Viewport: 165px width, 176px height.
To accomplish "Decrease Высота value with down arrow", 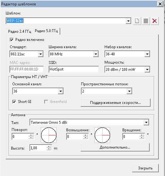I will pyautogui.click(x=49, y=149).
